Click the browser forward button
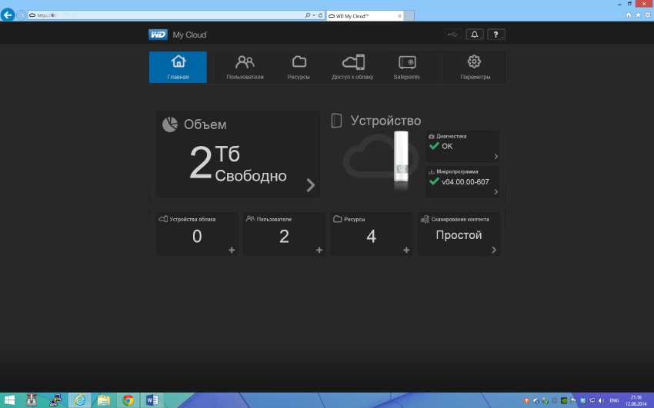This screenshot has width=654, height=408. pyautogui.click(x=21, y=15)
